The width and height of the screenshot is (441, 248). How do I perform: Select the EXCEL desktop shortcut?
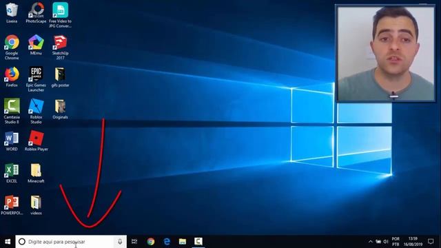(x=12, y=173)
